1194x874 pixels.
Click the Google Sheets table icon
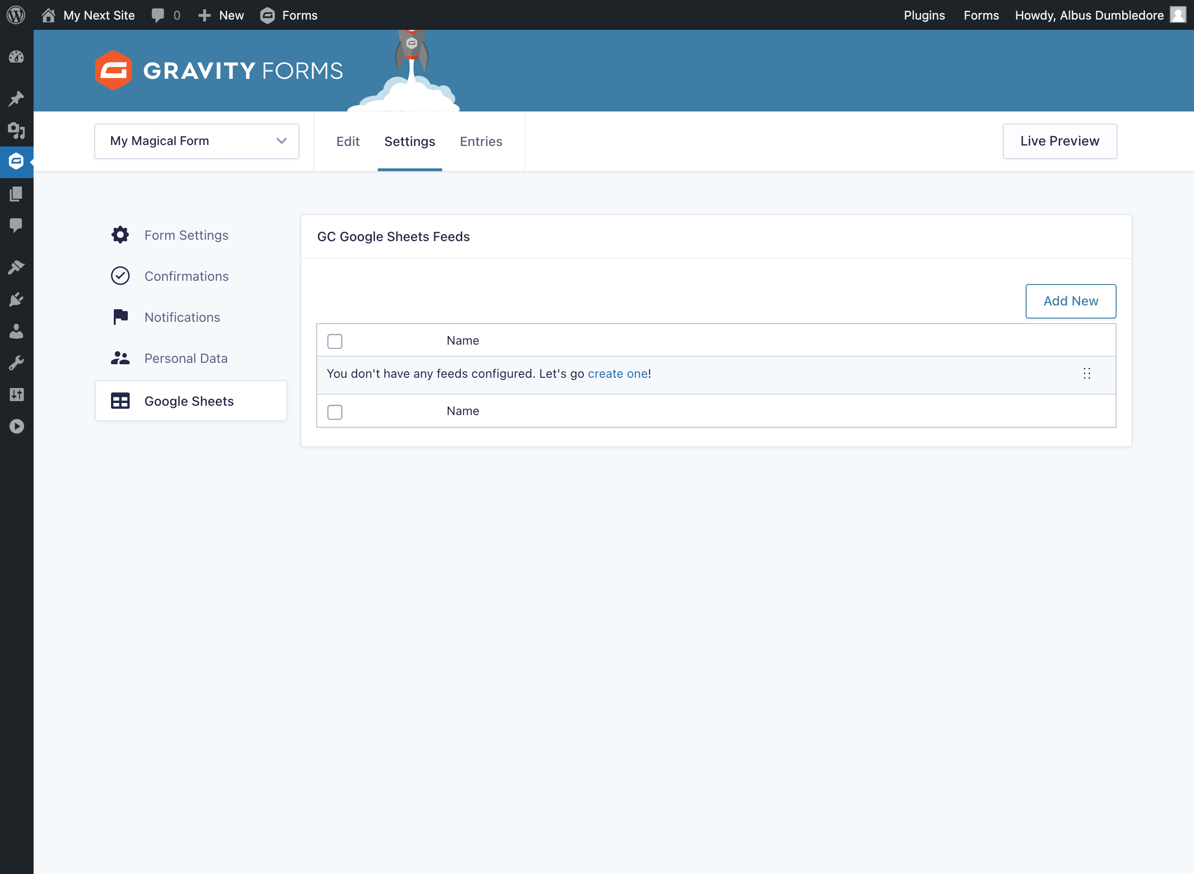pos(120,401)
